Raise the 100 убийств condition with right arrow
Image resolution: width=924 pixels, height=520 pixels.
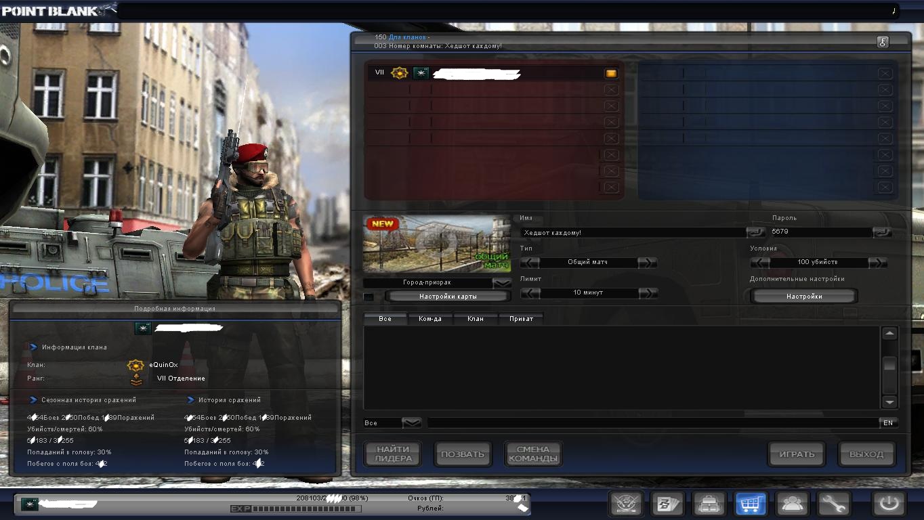point(878,263)
